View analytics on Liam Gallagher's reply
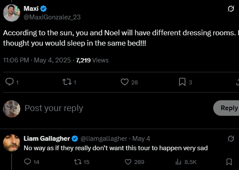The height and width of the screenshot is (170, 239). pyautogui.click(x=178, y=162)
